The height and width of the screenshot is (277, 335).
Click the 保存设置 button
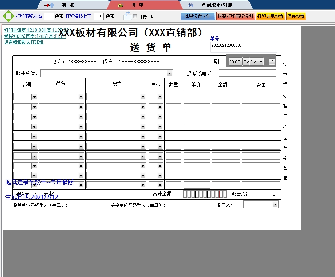pyautogui.click(x=296, y=16)
